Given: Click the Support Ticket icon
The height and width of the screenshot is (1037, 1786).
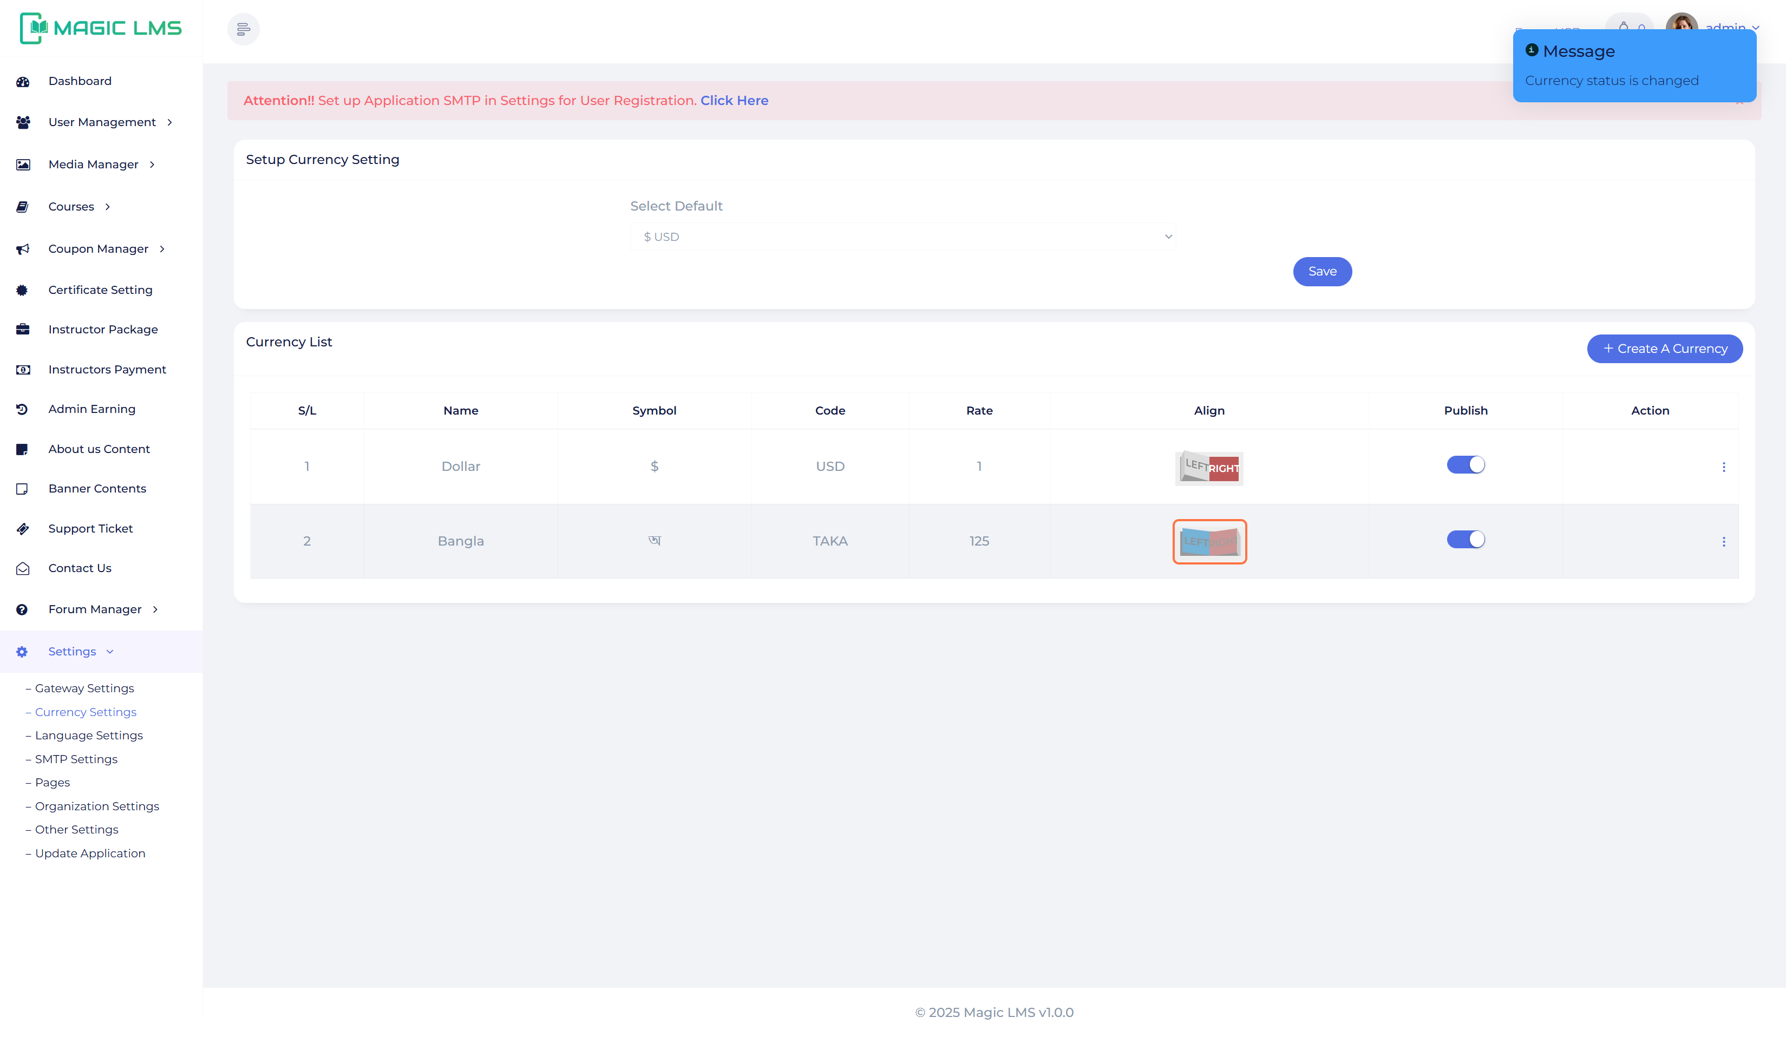Looking at the screenshot, I should point(23,528).
